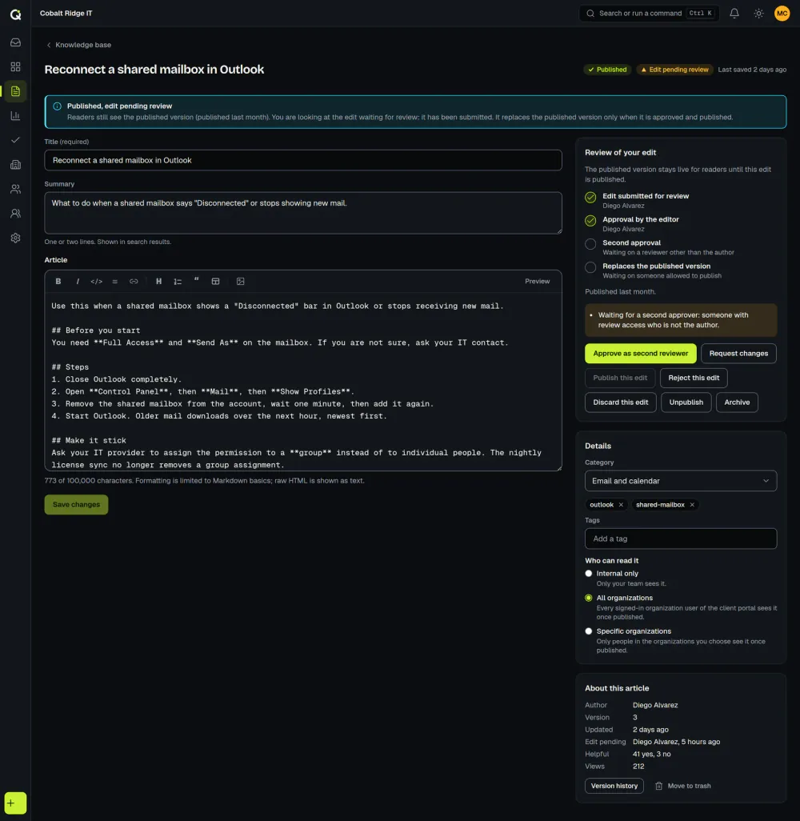The width and height of the screenshot is (800, 821).
Task: Insert a numbered list in the editor
Action: click(x=178, y=281)
